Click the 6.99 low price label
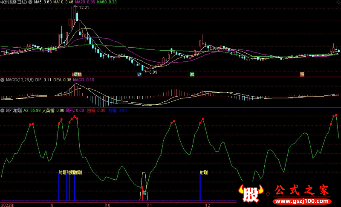 pyautogui.click(x=153, y=72)
